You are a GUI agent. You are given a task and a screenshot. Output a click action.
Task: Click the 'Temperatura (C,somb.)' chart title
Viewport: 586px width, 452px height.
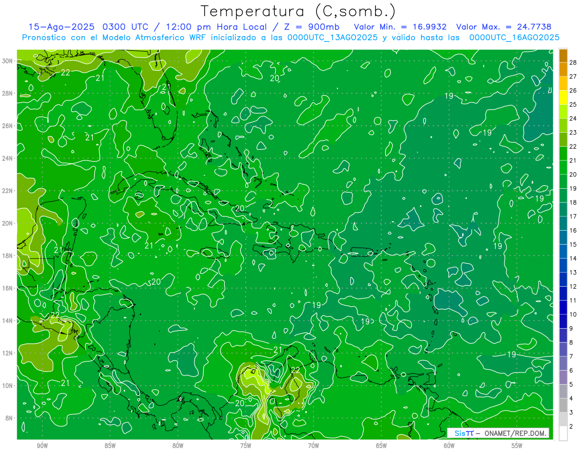297,11
